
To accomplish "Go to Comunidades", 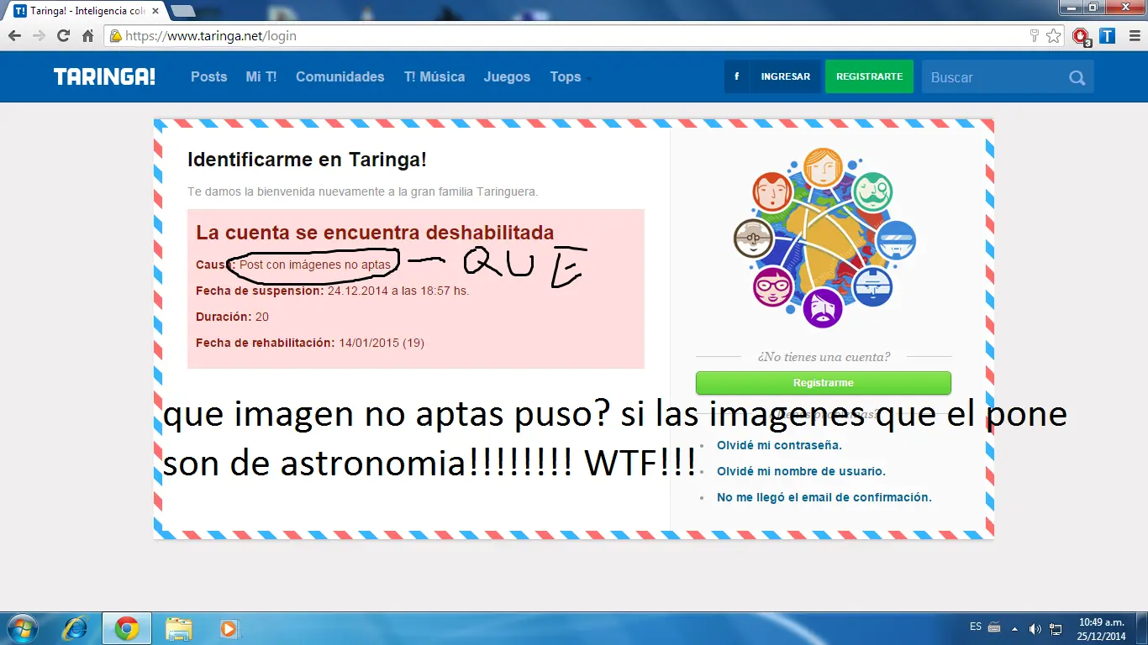I will click(340, 76).
